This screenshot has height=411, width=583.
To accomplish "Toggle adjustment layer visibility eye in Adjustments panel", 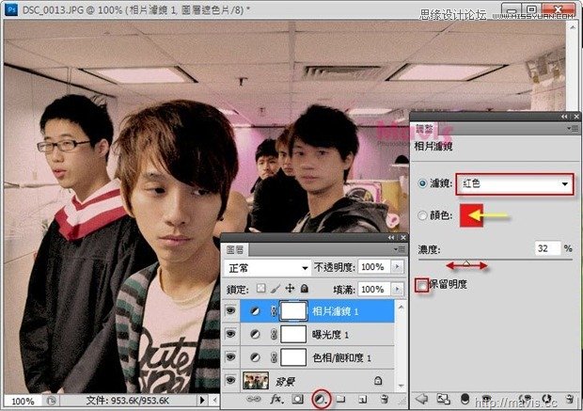I will (487, 399).
